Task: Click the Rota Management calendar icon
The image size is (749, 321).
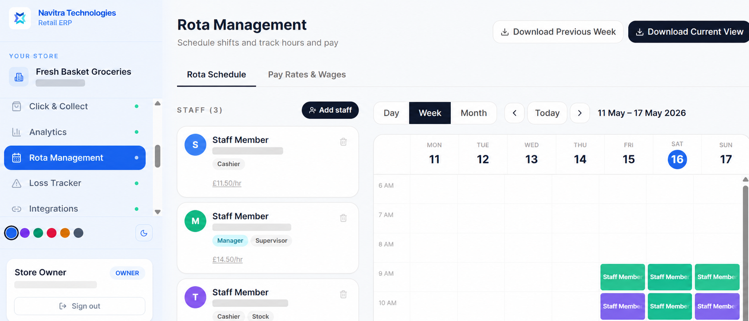Action: (16, 158)
